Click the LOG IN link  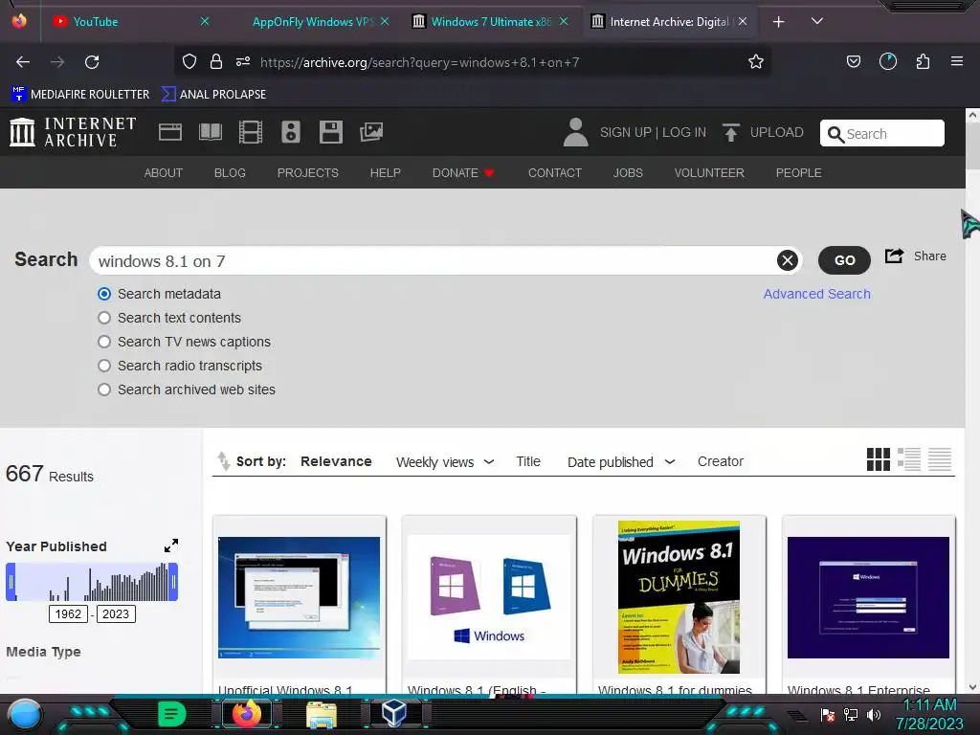pyautogui.click(x=683, y=132)
